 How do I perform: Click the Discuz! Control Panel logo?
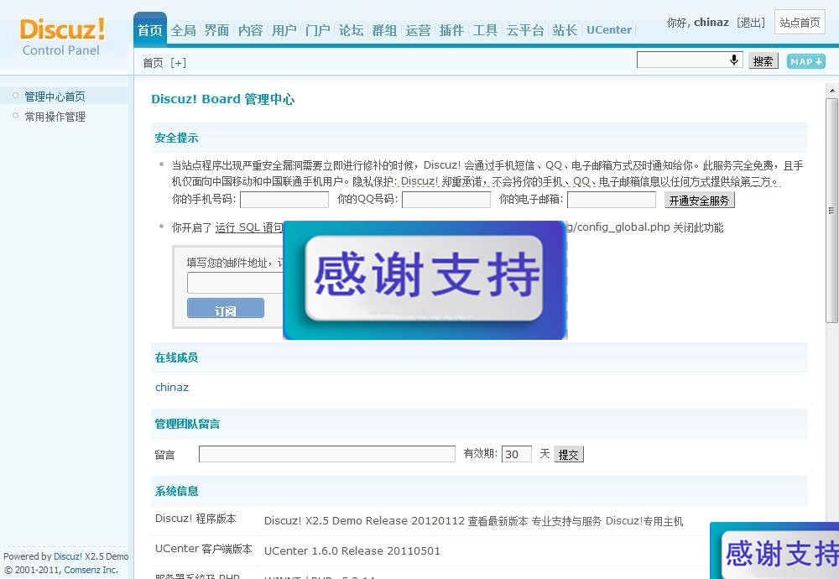click(61, 37)
